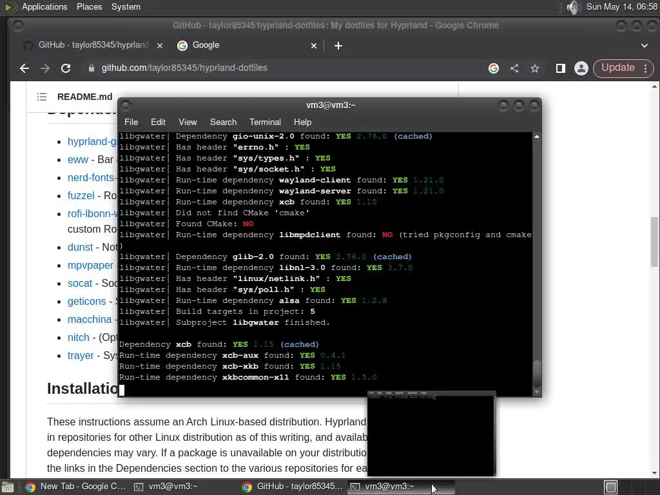660x495 pixels.
Task: Open a new Chrome tab
Action: click(x=338, y=46)
